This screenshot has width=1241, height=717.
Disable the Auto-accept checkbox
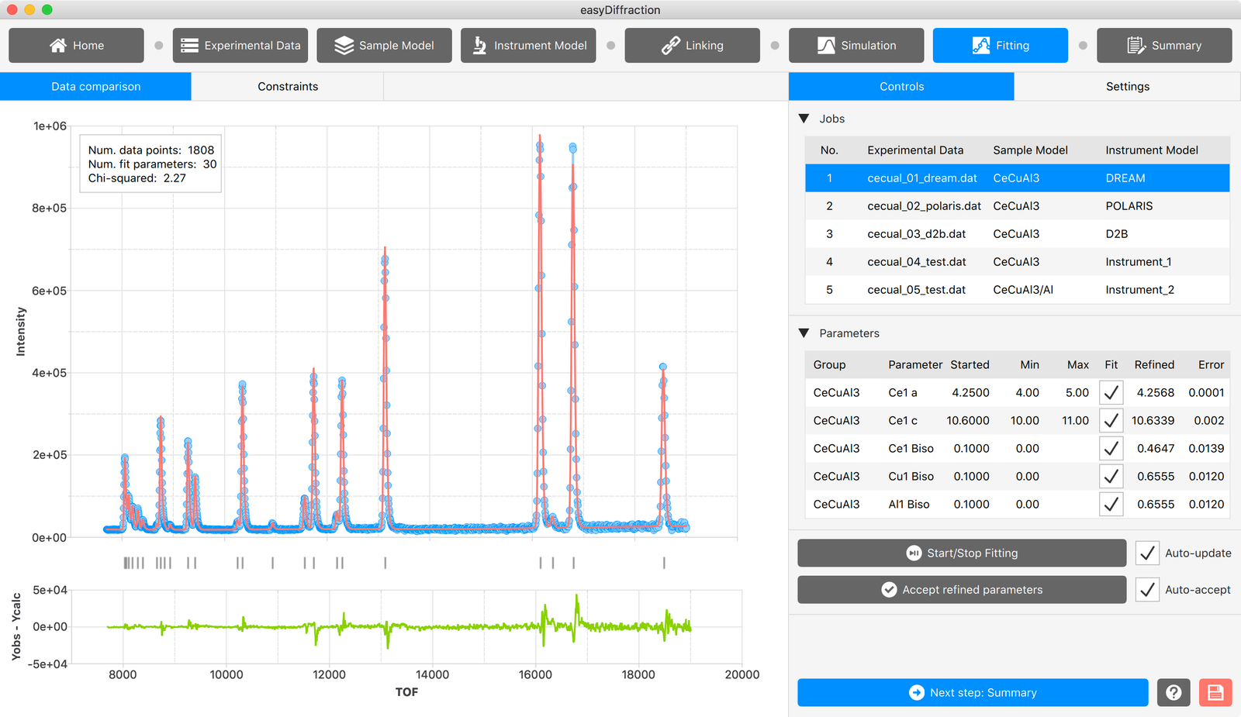(x=1147, y=590)
